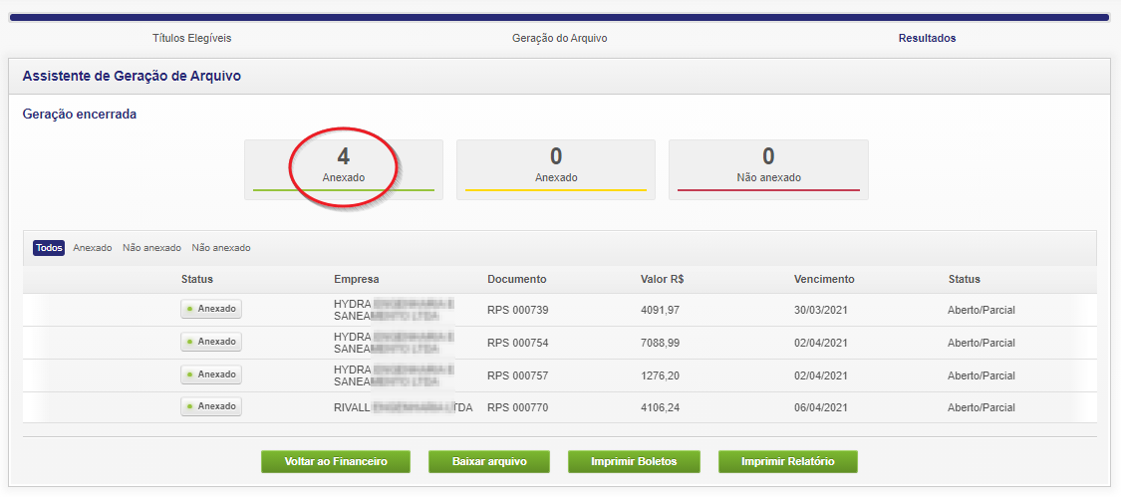Filter the list by Anexado
The height and width of the screenshot is (497, 1121).
[x=92, y=248]
